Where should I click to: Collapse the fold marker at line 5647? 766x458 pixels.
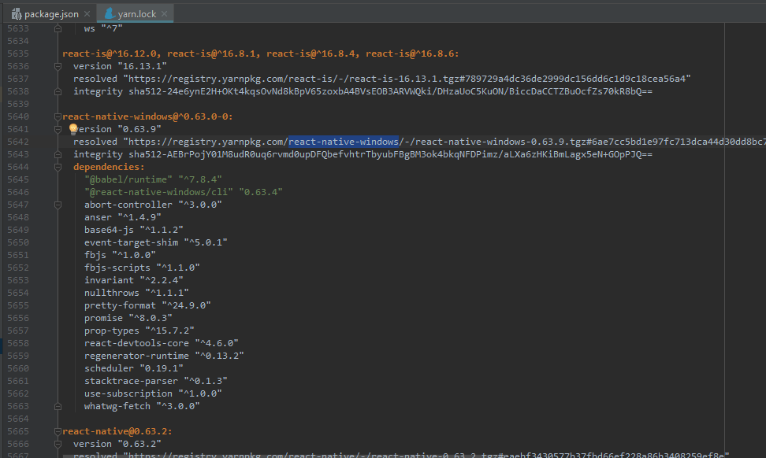coord(58,204)
